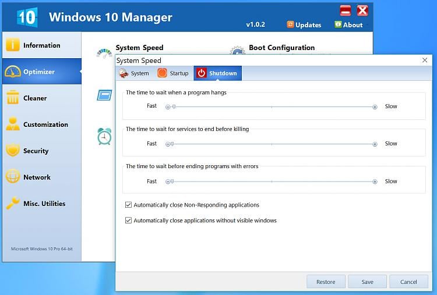Click Microsoft Windows 10 Pro 64-bit text
This screenshot has width=437, height=295.
(x=42, y=249)
